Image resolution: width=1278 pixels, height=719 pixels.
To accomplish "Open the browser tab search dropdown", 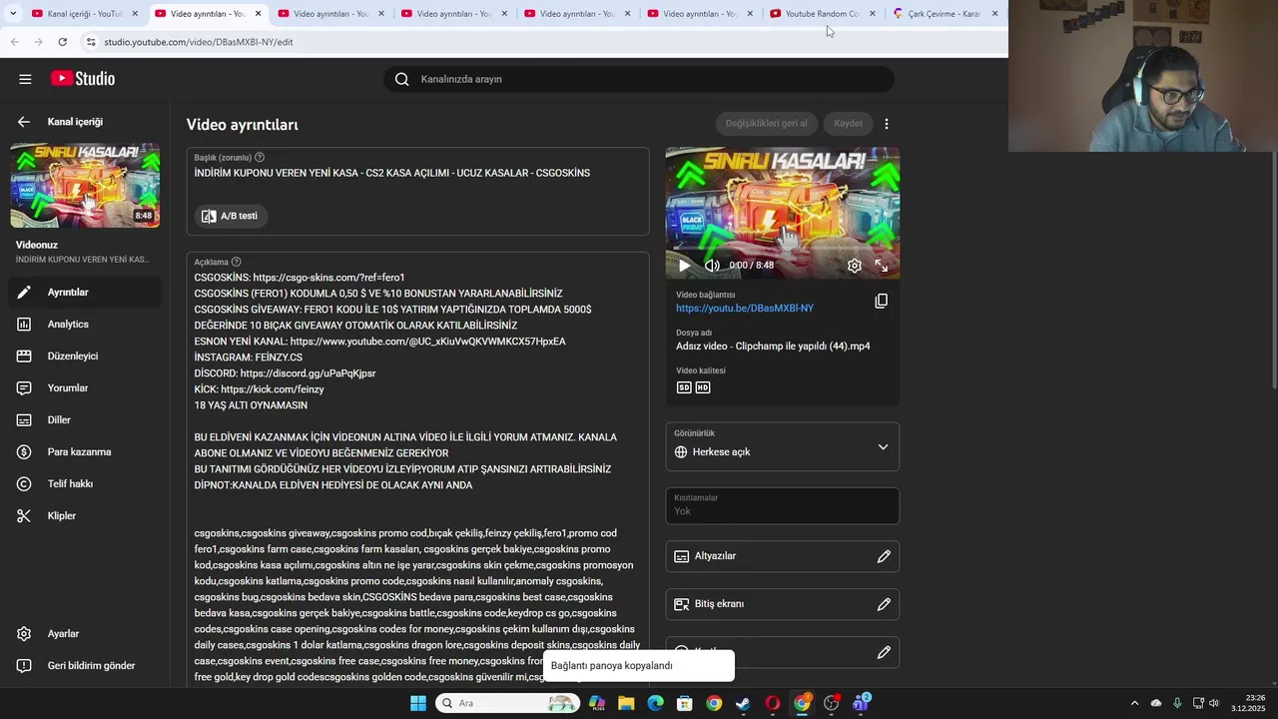I will (x=12, y=14).
